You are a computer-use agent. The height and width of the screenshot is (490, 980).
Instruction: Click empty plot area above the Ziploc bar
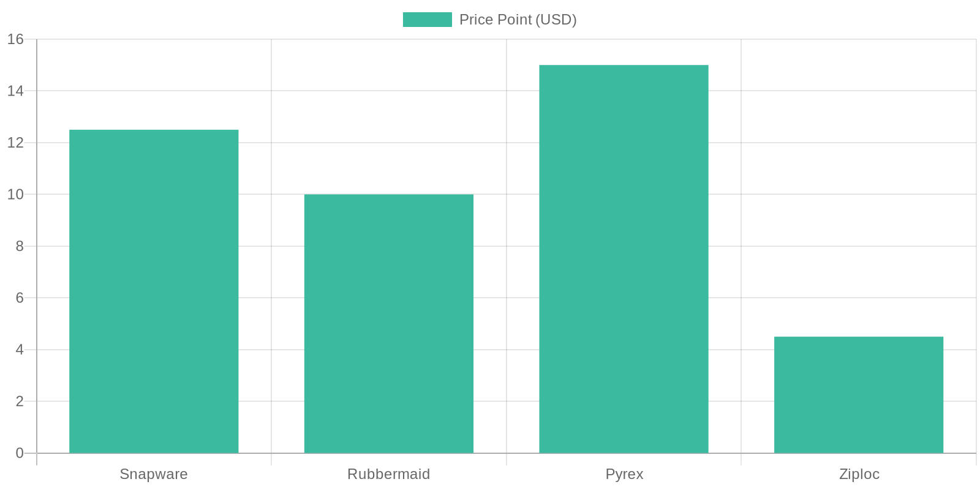click(x=858, y=184)
